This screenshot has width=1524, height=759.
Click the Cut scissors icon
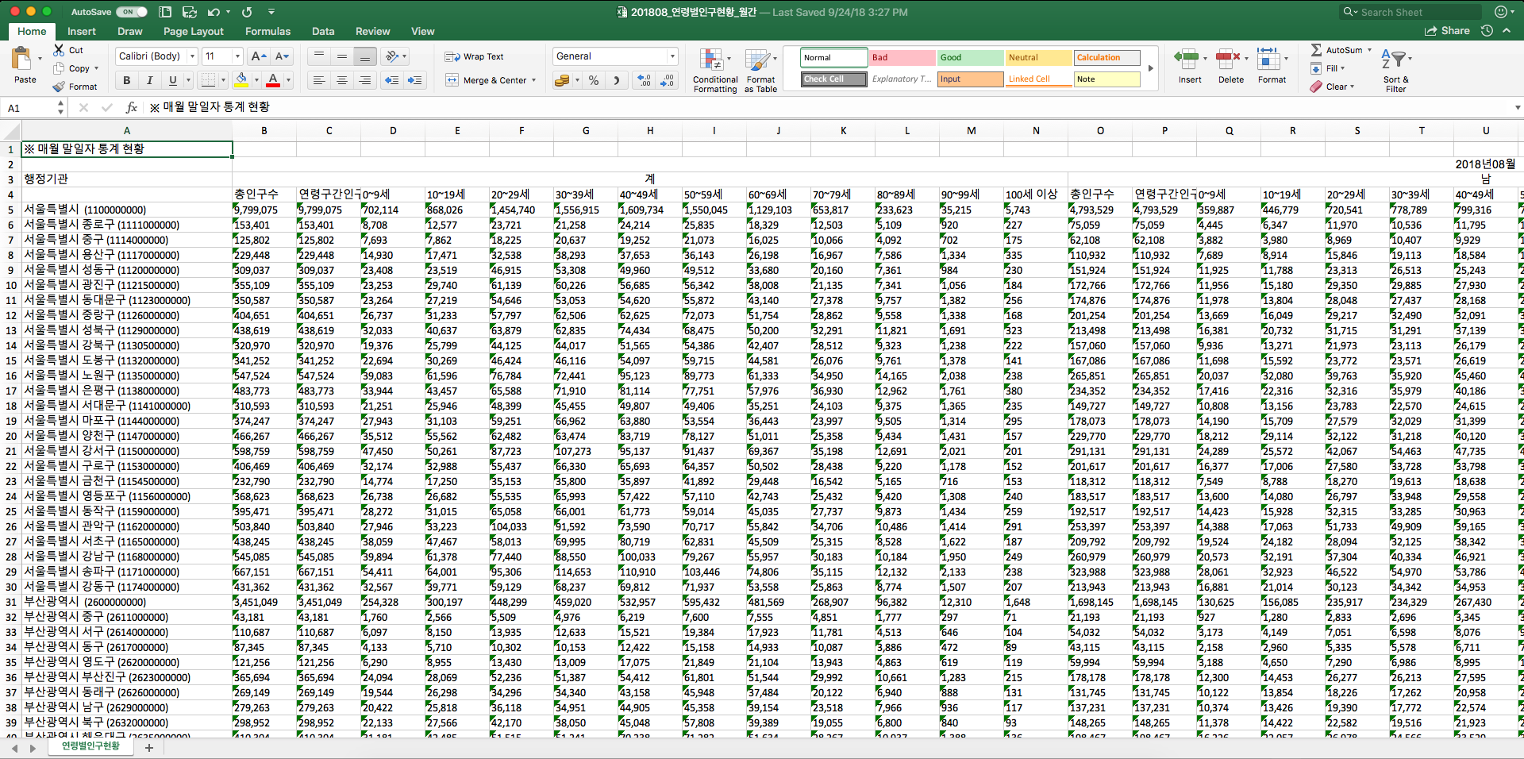pyautogui.click(x=59, y=50)
